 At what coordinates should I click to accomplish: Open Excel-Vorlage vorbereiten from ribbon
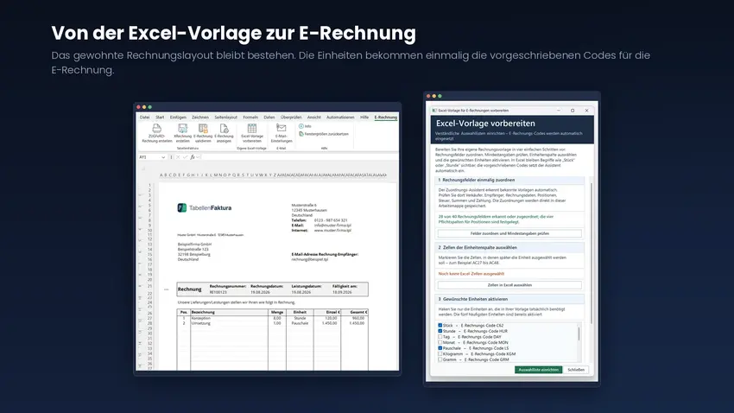click(x=252, y=133)
